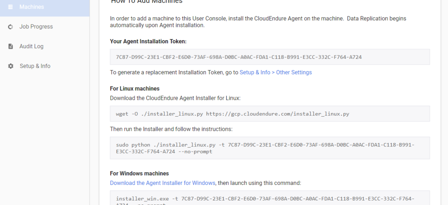Click the Audit Log document icon

11,46
